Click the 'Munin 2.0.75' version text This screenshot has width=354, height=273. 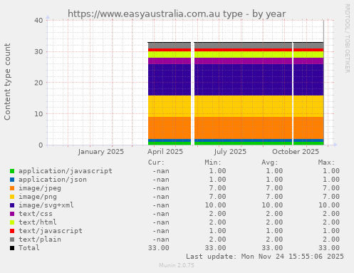point(177,265)
